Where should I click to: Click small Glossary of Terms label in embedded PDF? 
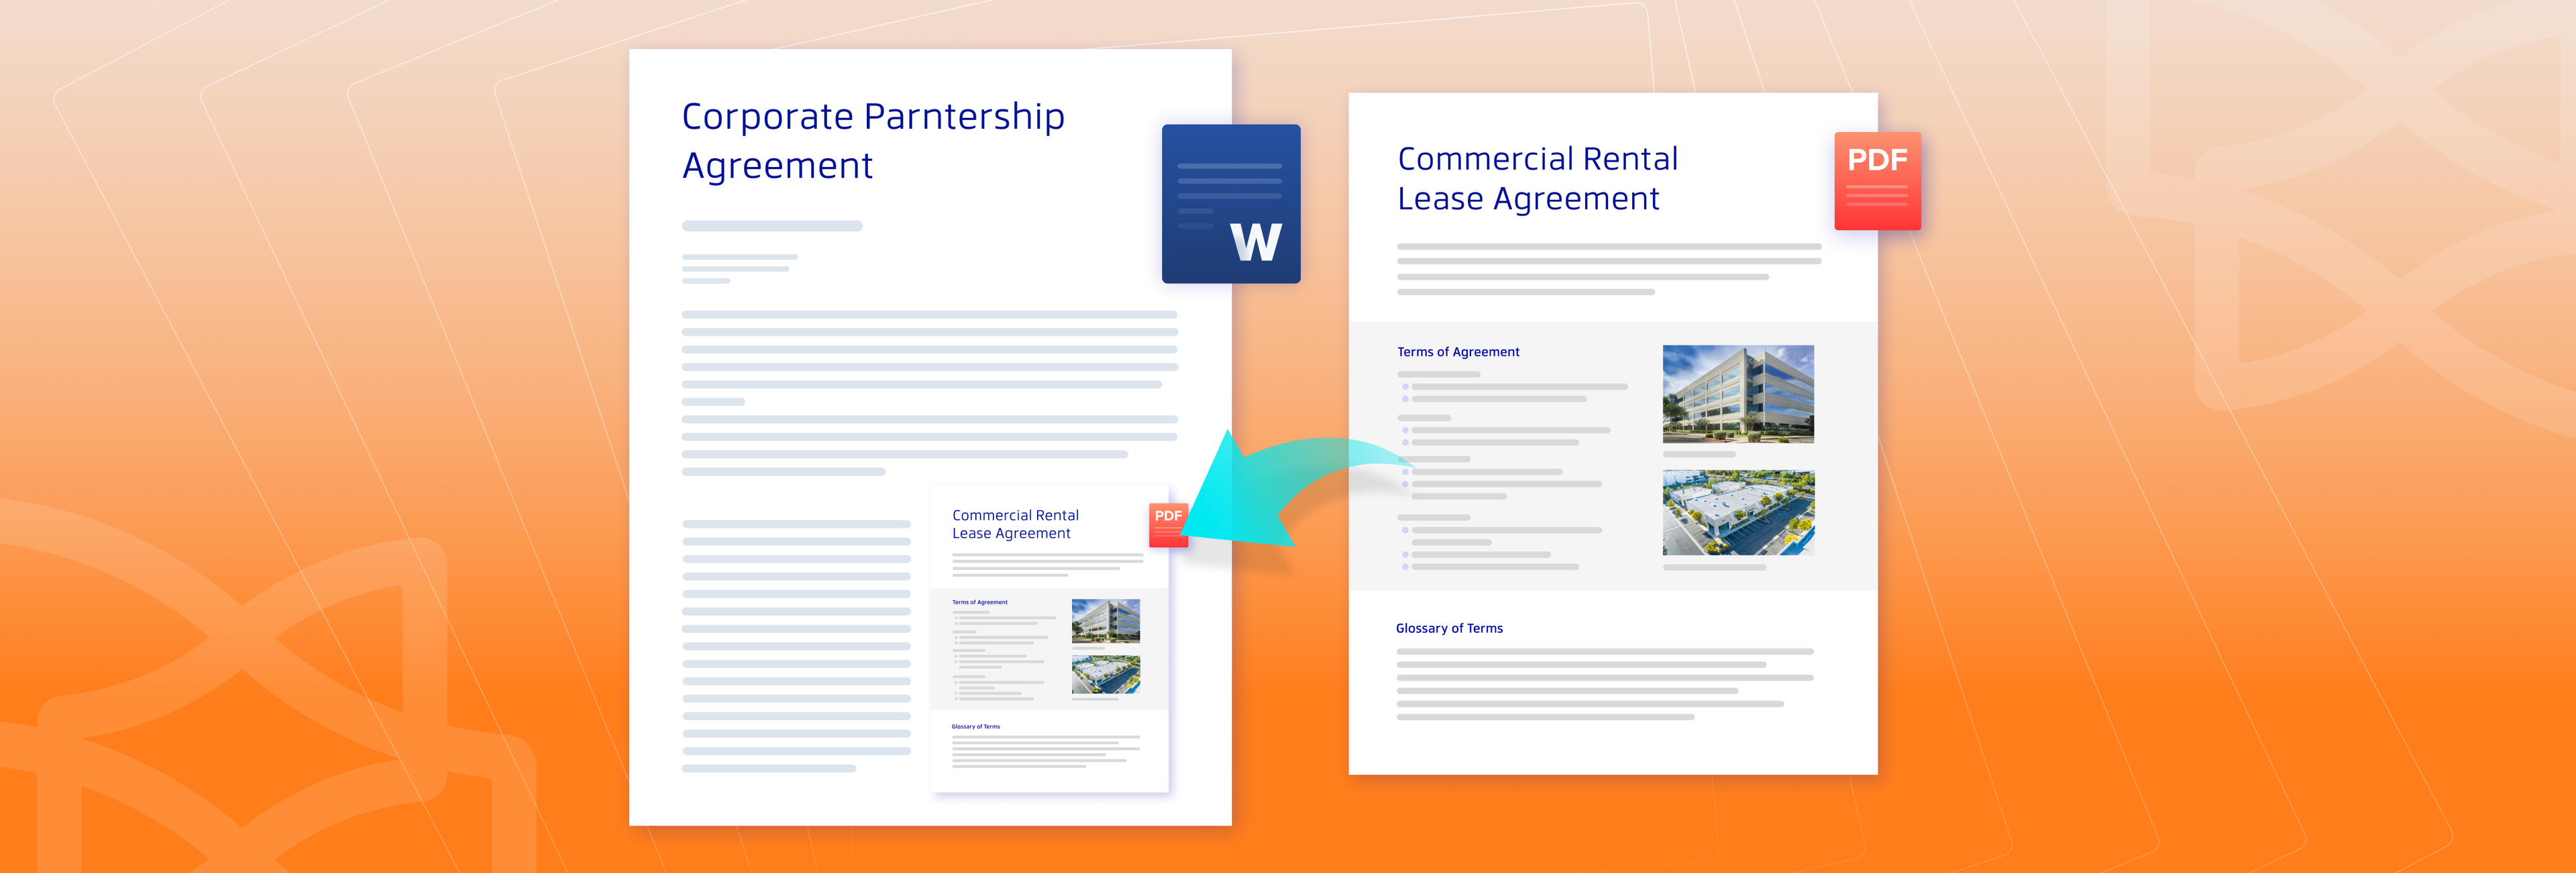tap(975, 727)
